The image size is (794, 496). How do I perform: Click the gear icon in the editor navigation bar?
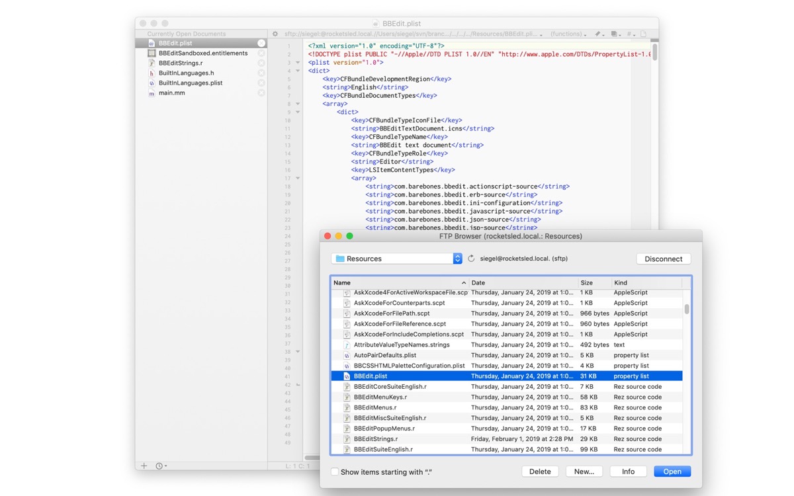click(275, 34)
